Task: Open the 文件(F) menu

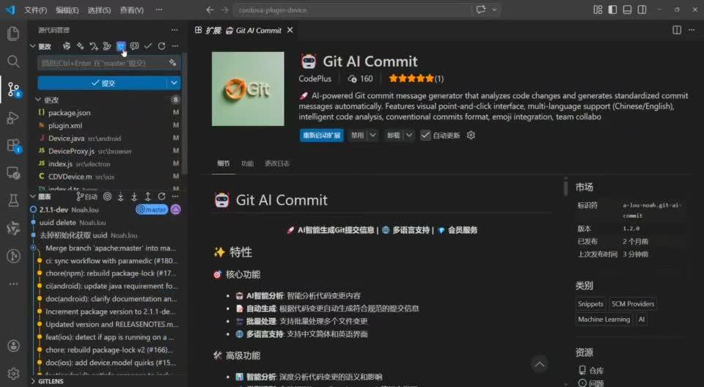Action: coord(35,10)
